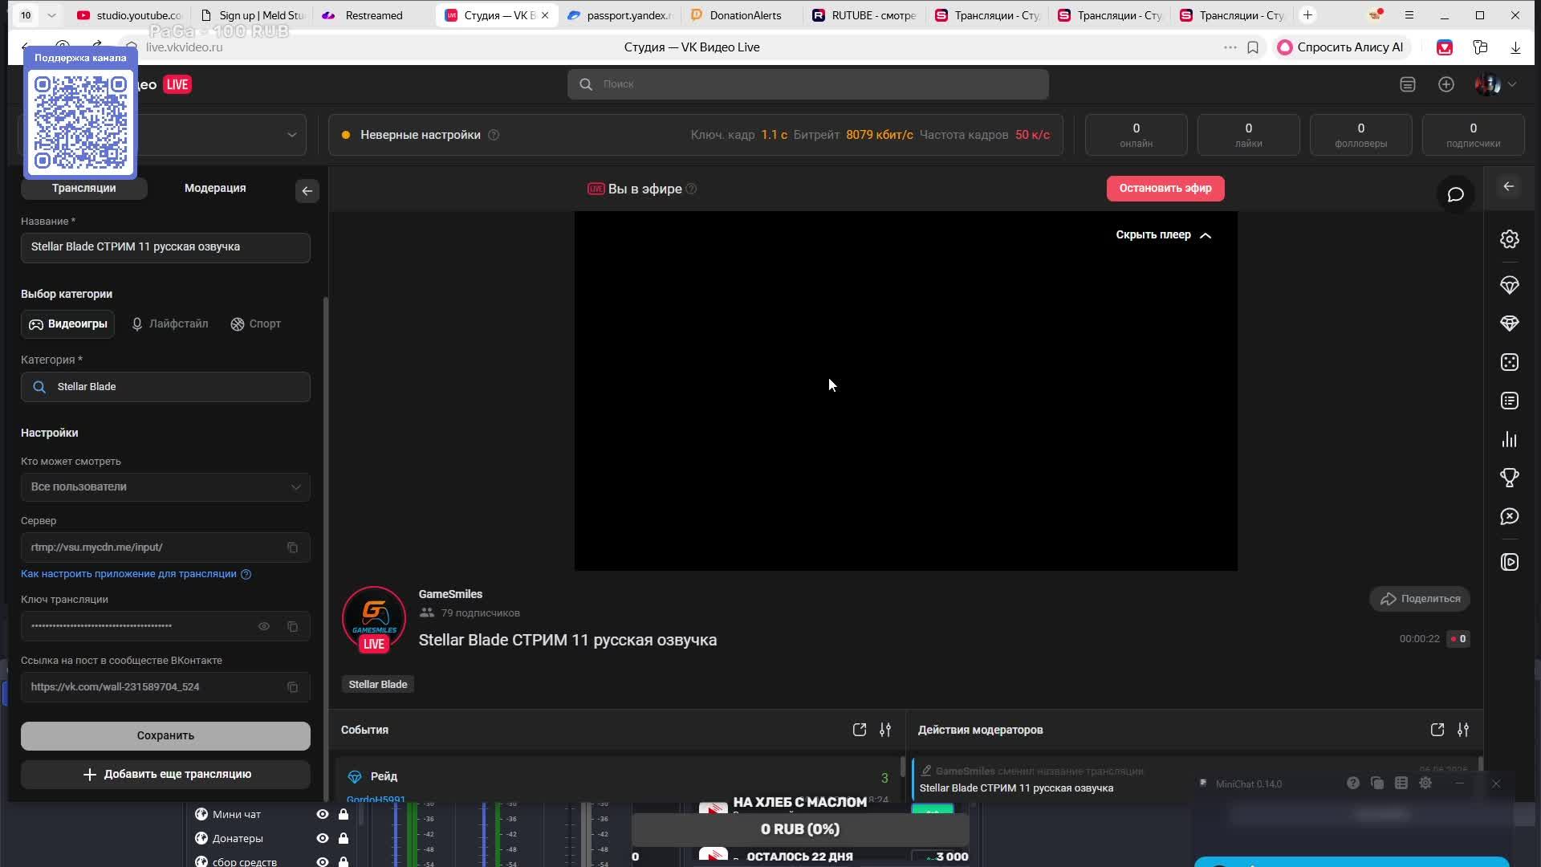The height and width of the screenshot is (867, 1541).
Task: Select the Спорт category type
Action: (x=255, y=324)
